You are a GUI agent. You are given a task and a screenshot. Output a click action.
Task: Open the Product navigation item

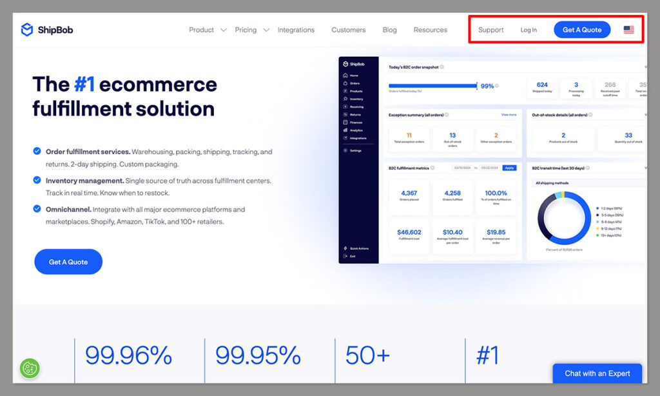pos(201,30)
